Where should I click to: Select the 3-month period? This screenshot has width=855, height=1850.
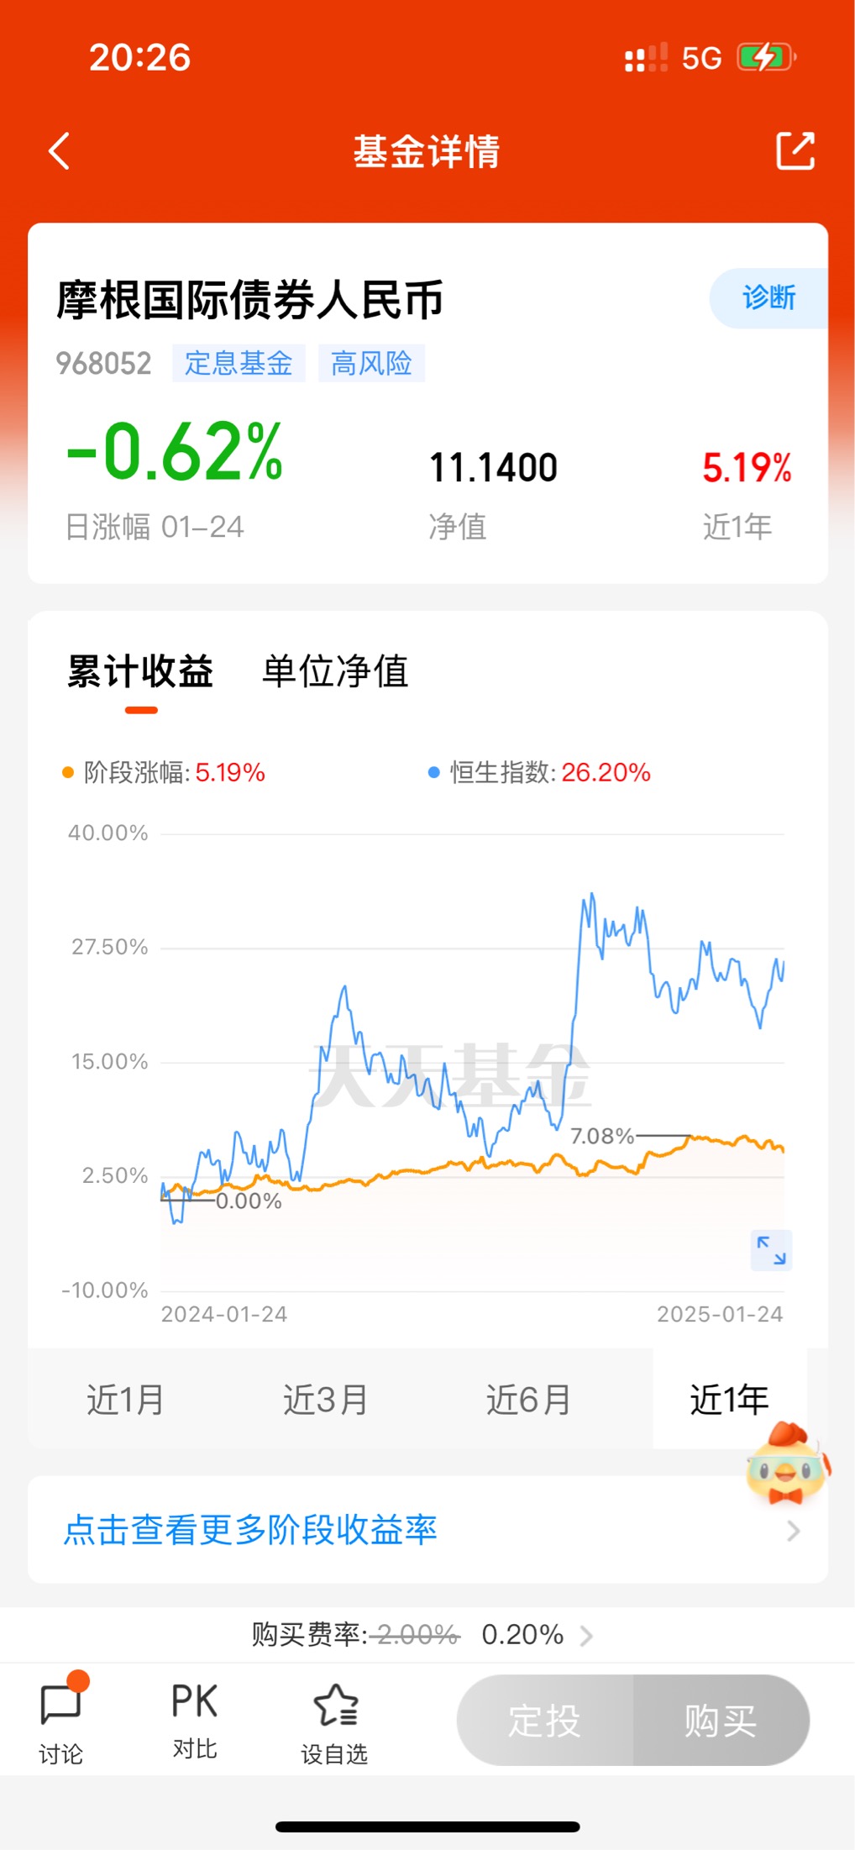325,1400
